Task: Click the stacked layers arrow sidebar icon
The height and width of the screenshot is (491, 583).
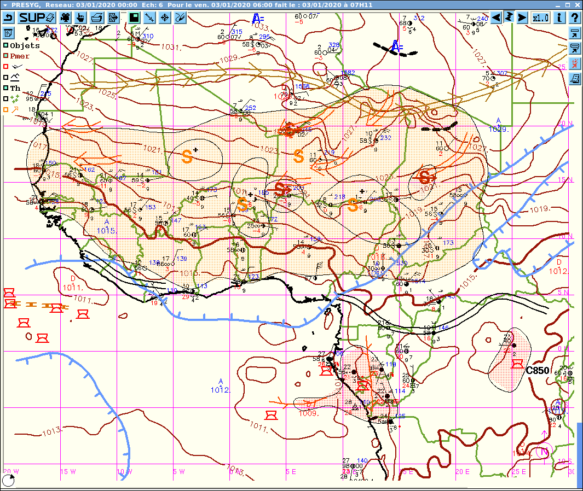Action: pyautogui.click(x=575, y=48)
